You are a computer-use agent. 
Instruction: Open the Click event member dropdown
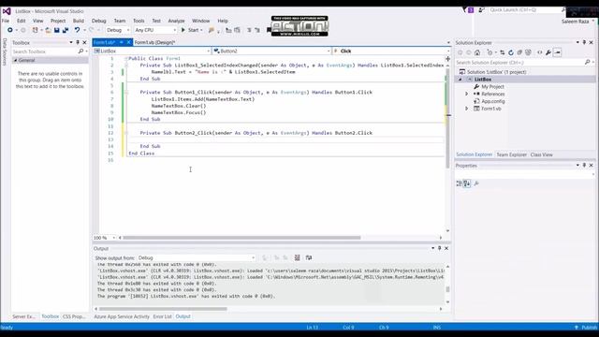point(391,51)
